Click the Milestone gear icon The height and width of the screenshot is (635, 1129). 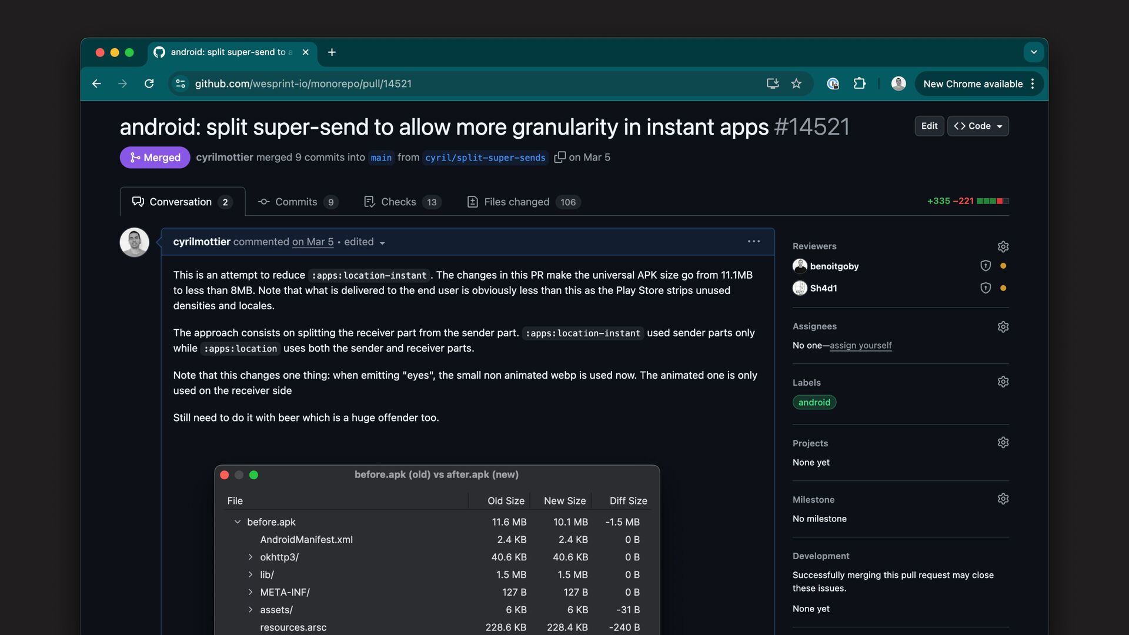(x=1003, y=499)
